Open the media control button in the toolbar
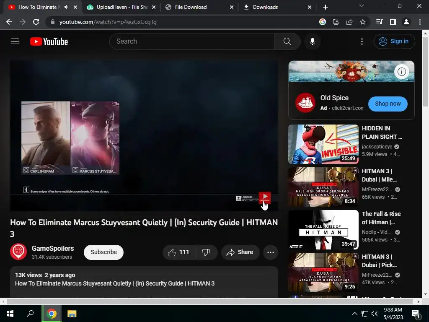The width and height of the screenshot is (429, 322). pyautogui.click(x=379, y=22)
